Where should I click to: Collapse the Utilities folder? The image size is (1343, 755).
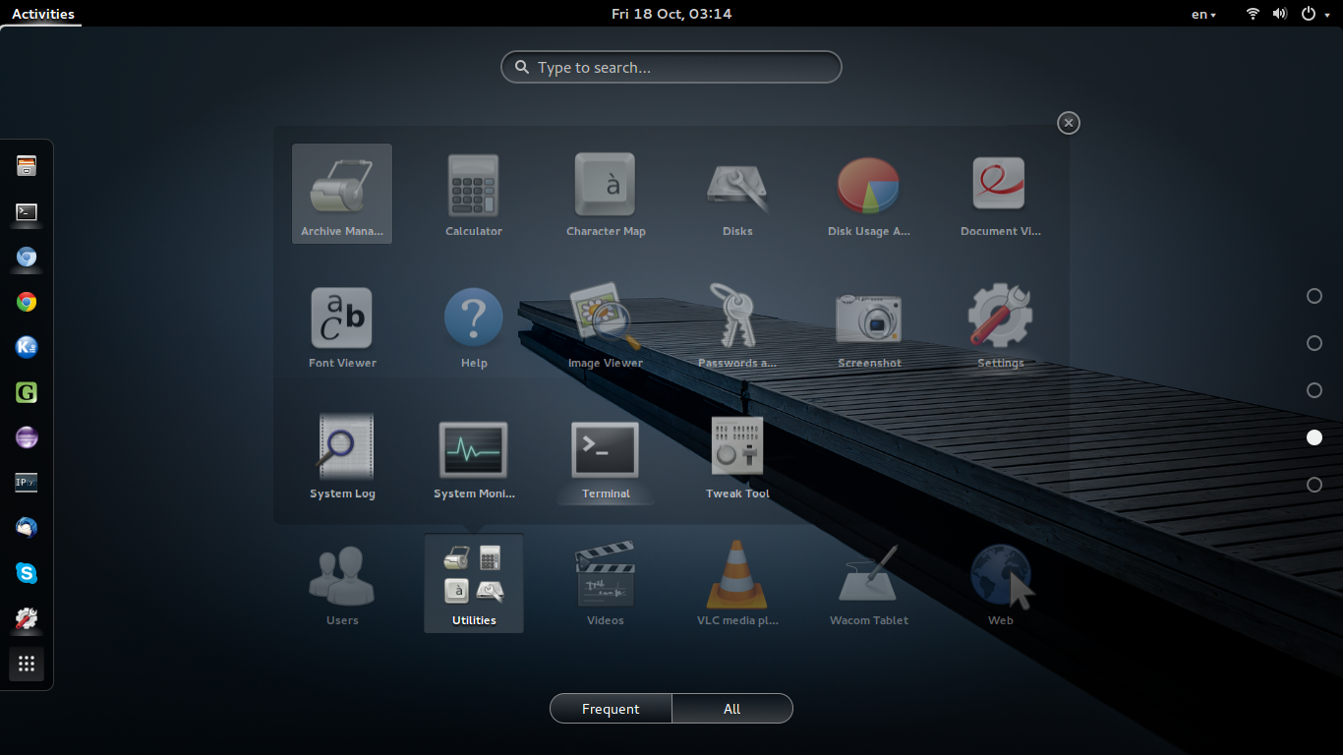(x=1069, y=123)
